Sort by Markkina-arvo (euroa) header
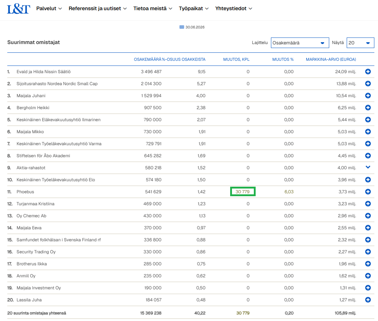The width and height of the screenshot is (378, 321). point(331,59)
